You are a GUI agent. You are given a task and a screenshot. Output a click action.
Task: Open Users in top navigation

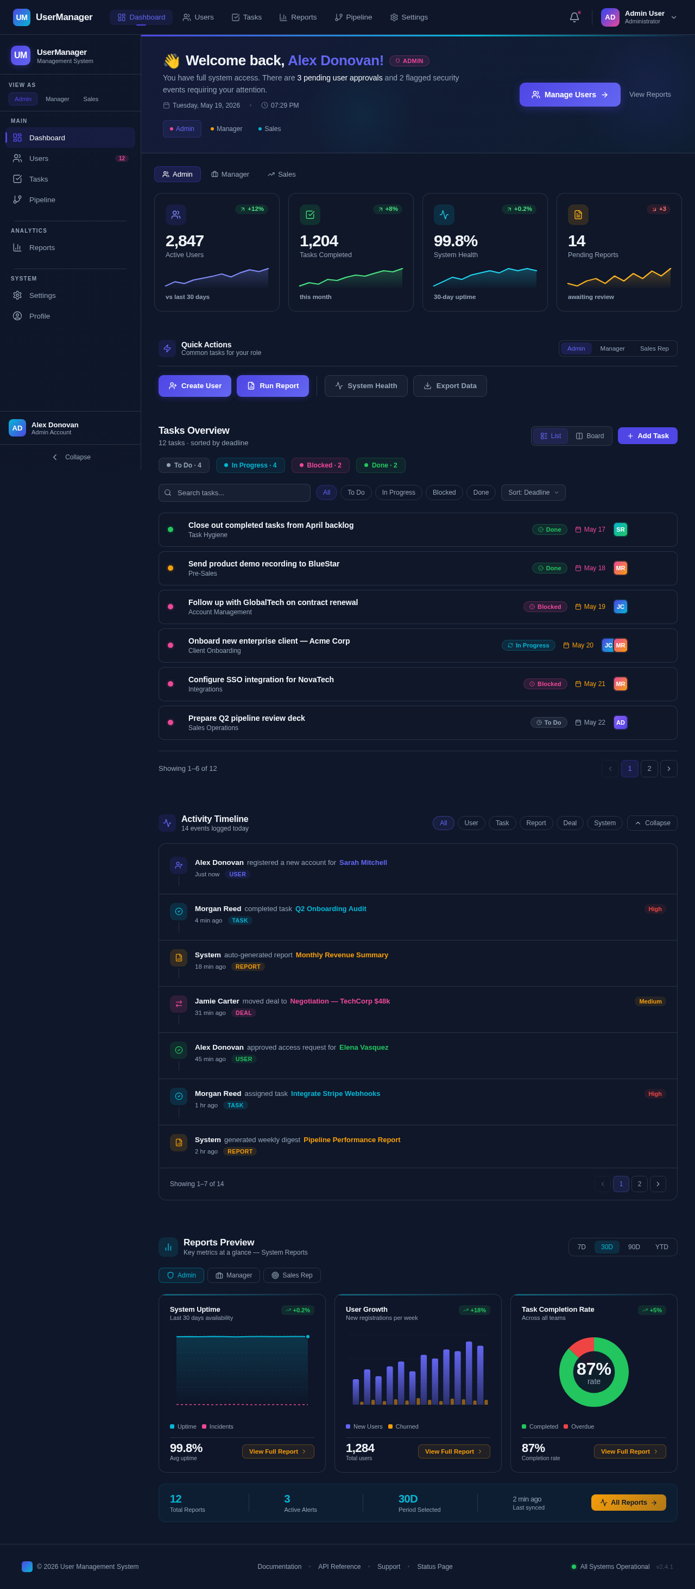point(198,17)
